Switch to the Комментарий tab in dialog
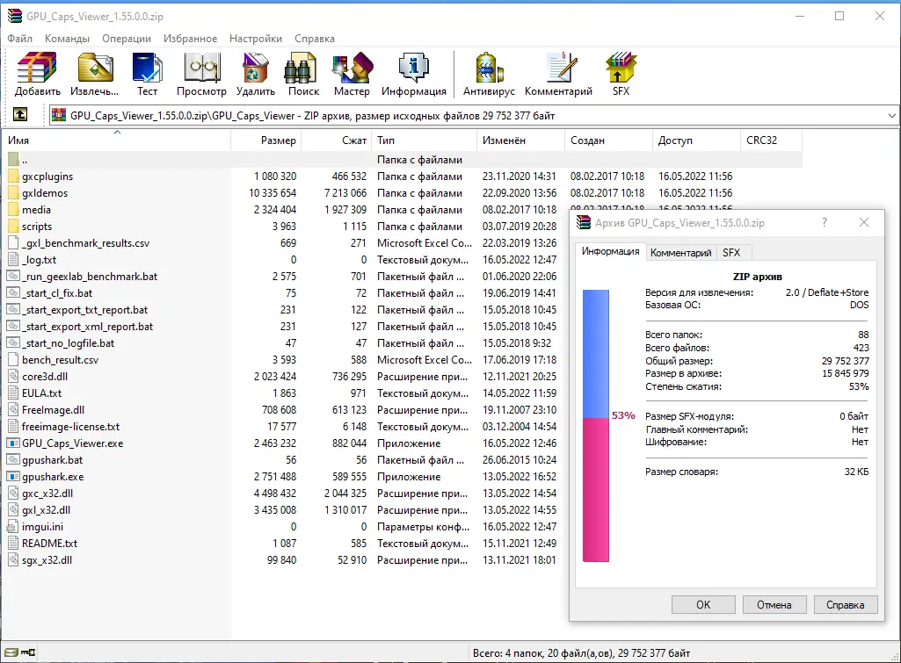901x663 pixels. click(681, 253)
